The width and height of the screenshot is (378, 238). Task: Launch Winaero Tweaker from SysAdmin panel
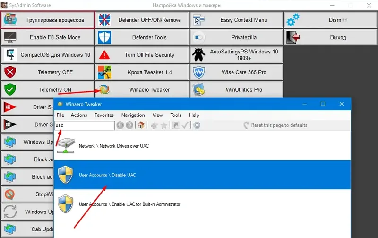click(142, 89)
